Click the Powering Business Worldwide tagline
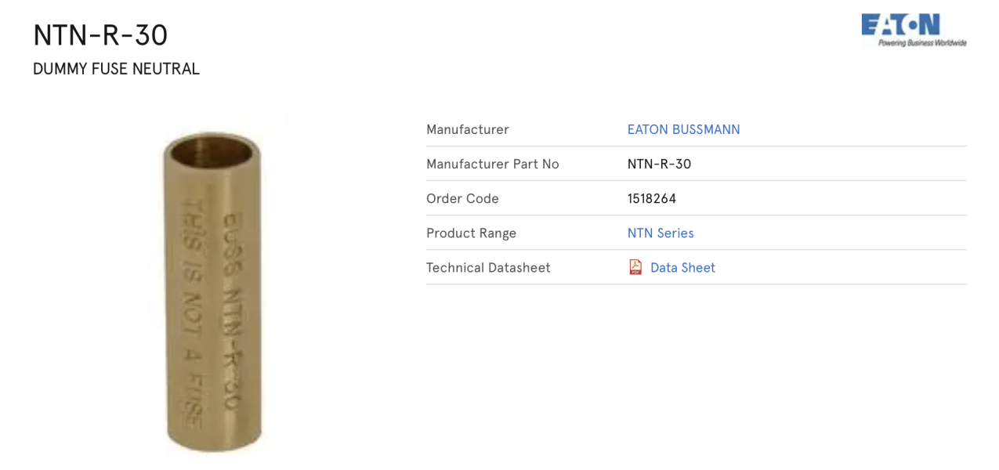 [922, 43]
